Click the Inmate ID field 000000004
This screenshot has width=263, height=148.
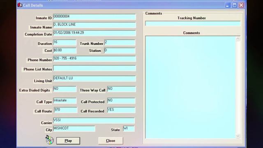click(x=95, y=17)
